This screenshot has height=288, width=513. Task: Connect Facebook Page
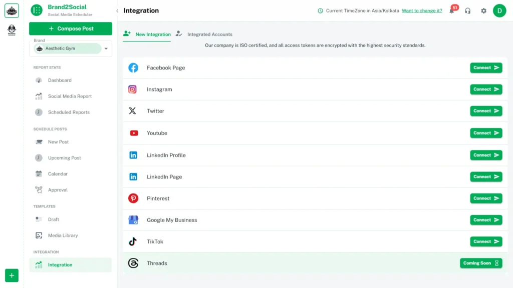486,67
